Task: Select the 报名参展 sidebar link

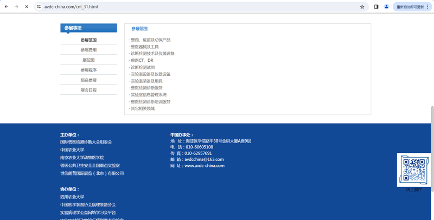Action: 88,80
